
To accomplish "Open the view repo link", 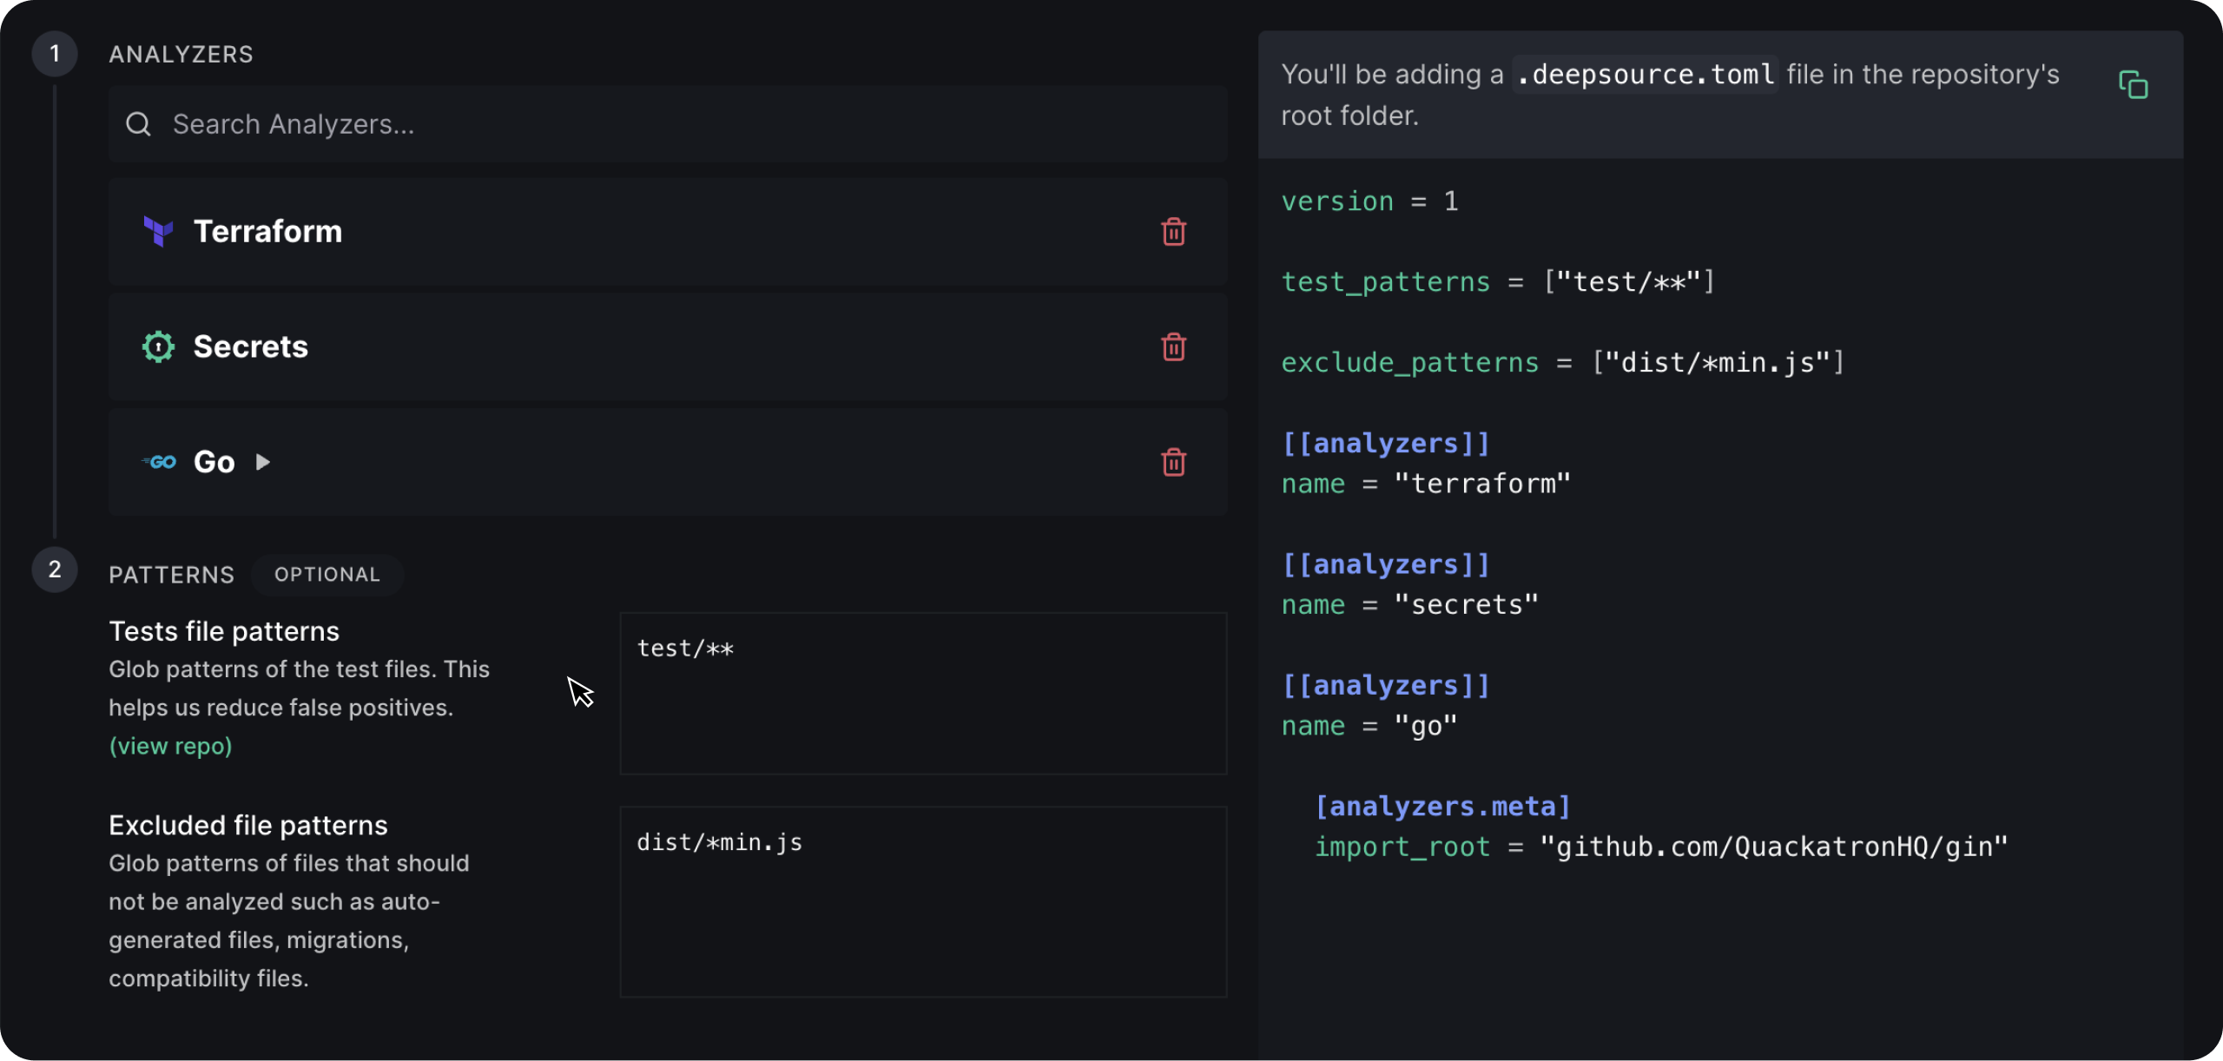I will point(170,746).
